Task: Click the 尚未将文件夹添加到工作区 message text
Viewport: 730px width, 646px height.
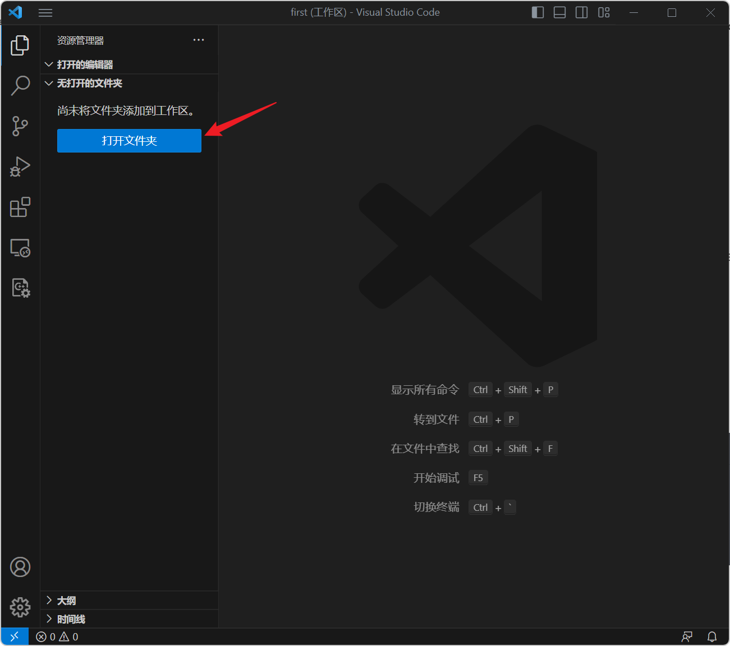Action: 126,110
